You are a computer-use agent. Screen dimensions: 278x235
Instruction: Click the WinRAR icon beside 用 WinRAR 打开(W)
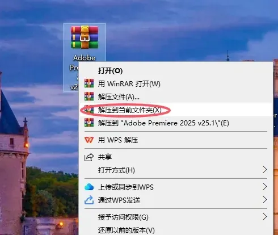[89, 83]
